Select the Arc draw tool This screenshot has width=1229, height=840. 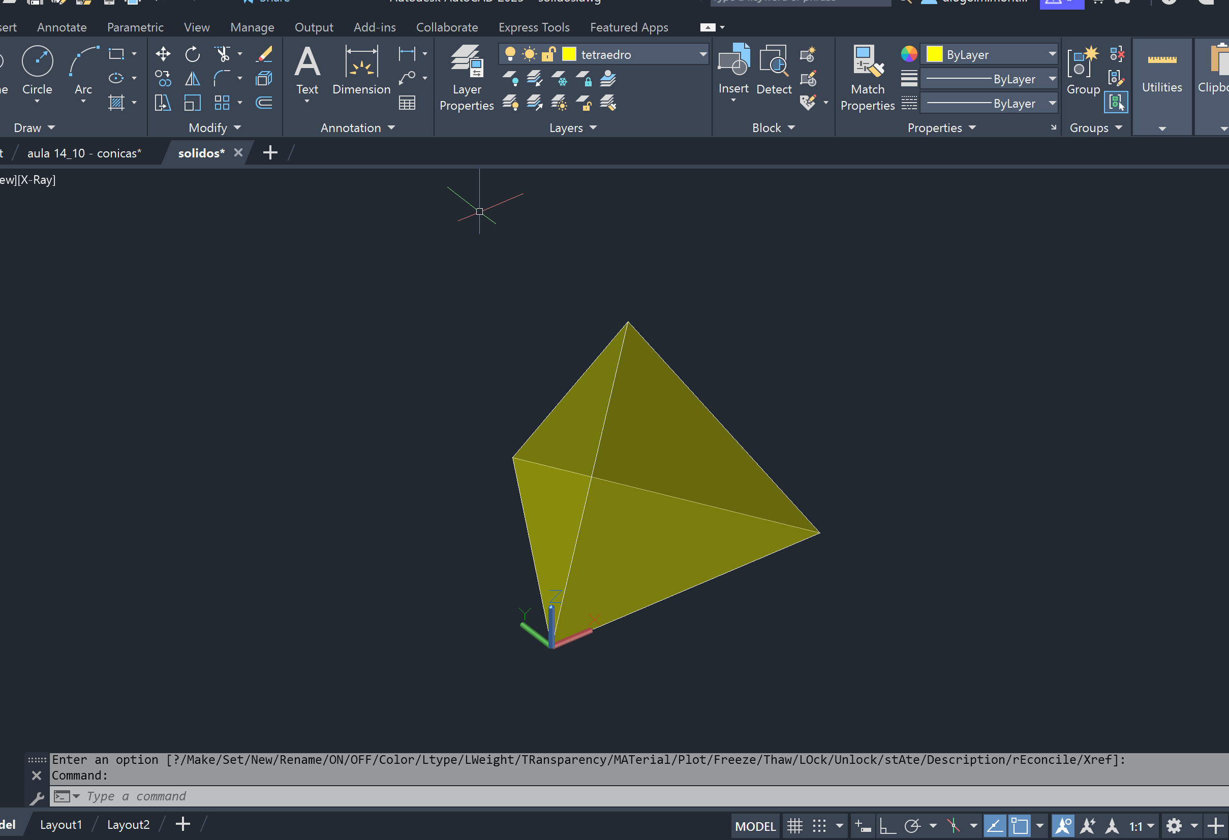[83, 62]
